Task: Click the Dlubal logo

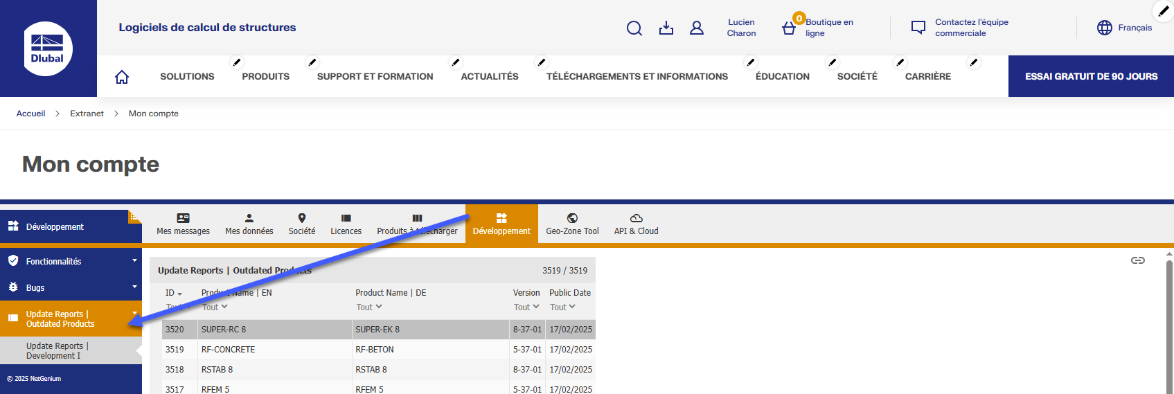Action: 48,48
